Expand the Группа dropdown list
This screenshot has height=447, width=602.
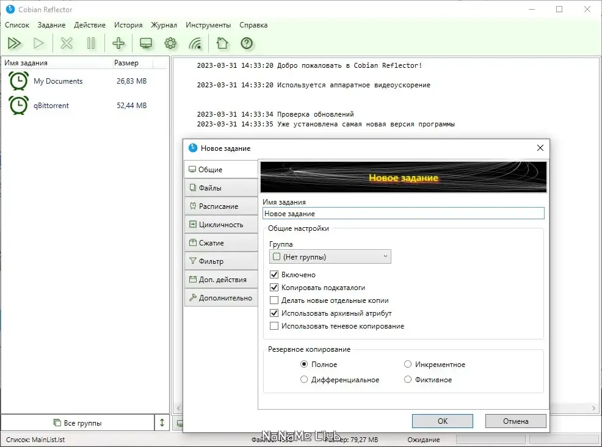[x=330, y=256]
